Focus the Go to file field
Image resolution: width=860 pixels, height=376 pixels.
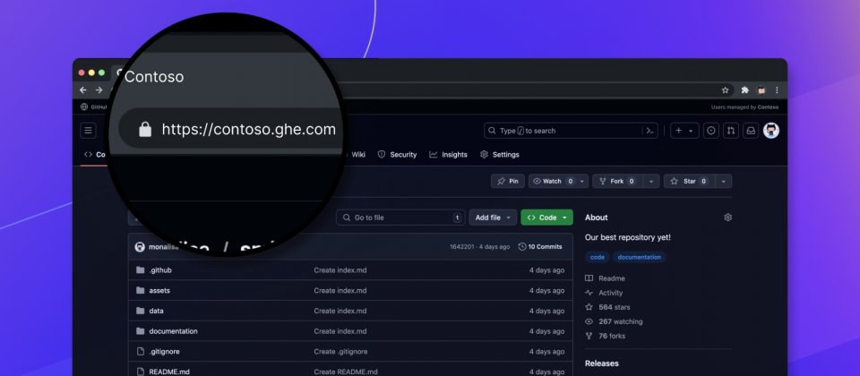pos(400,218)
